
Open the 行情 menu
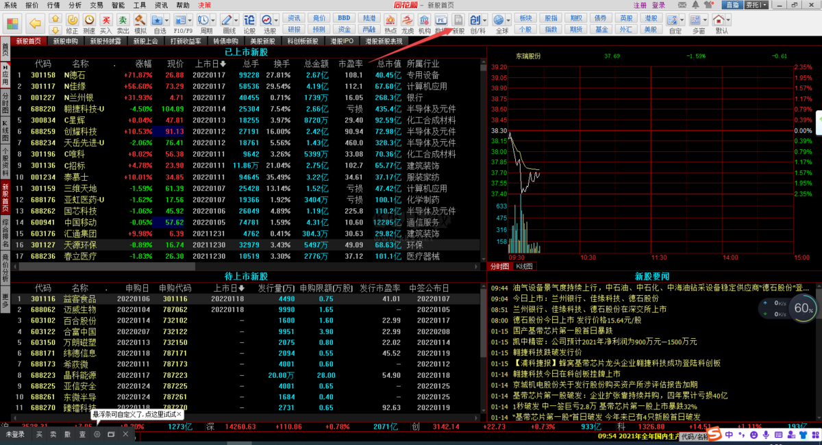[53, 5]
